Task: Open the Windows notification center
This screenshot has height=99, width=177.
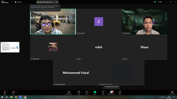Action: tap(174, 97)
